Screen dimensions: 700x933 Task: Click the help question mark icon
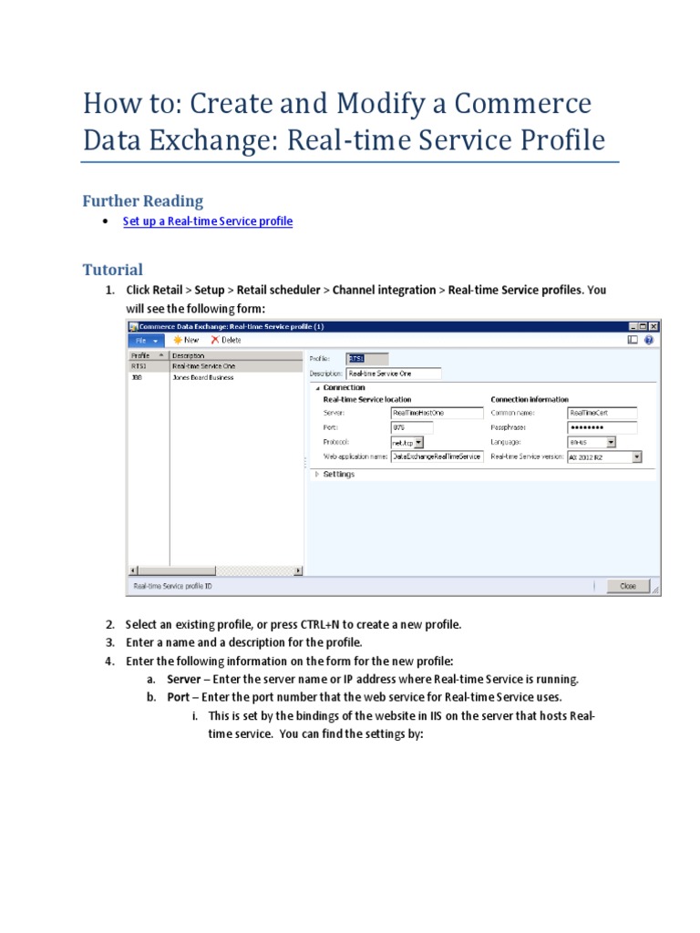coord(649,340)
